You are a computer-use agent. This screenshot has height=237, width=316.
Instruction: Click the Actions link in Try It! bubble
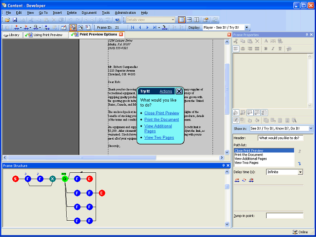click(166, 91)
